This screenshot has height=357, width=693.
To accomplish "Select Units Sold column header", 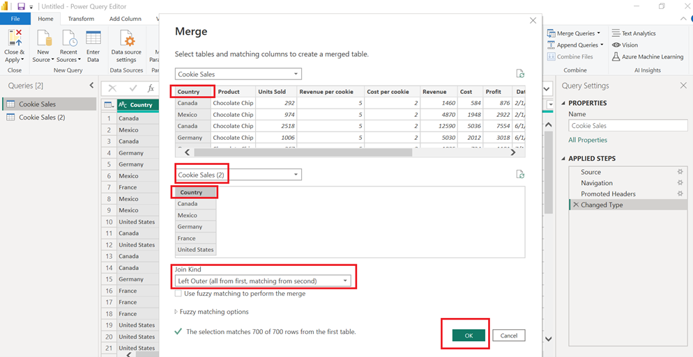I will tap(276, 92).
